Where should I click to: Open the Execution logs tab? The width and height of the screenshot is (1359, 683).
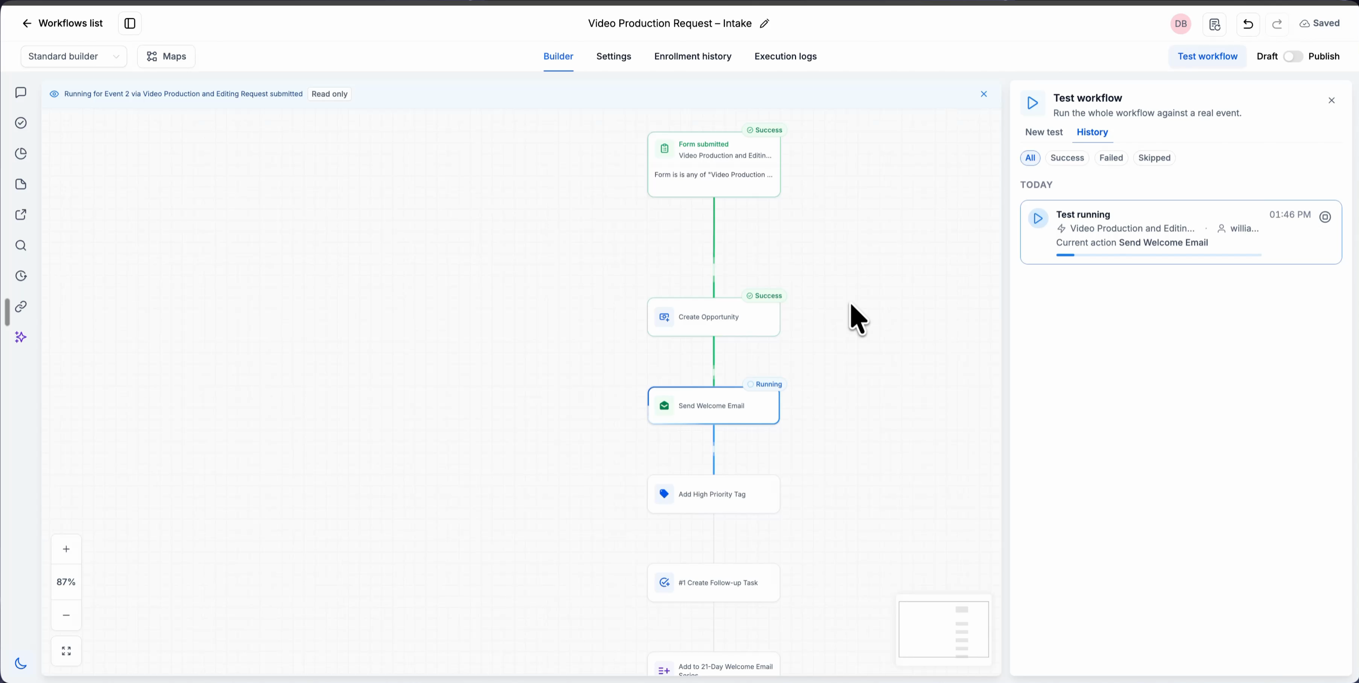[x=786, y=56]
